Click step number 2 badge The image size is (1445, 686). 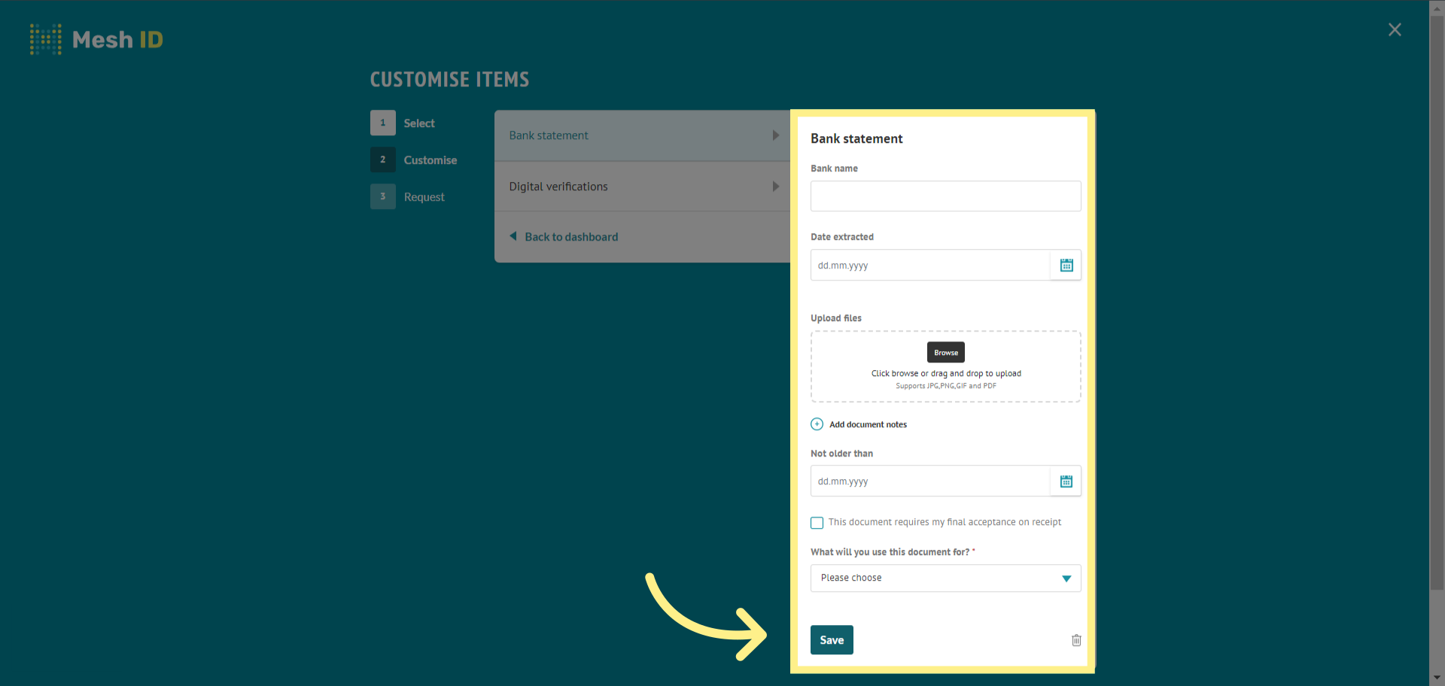[x=383, y=159]
